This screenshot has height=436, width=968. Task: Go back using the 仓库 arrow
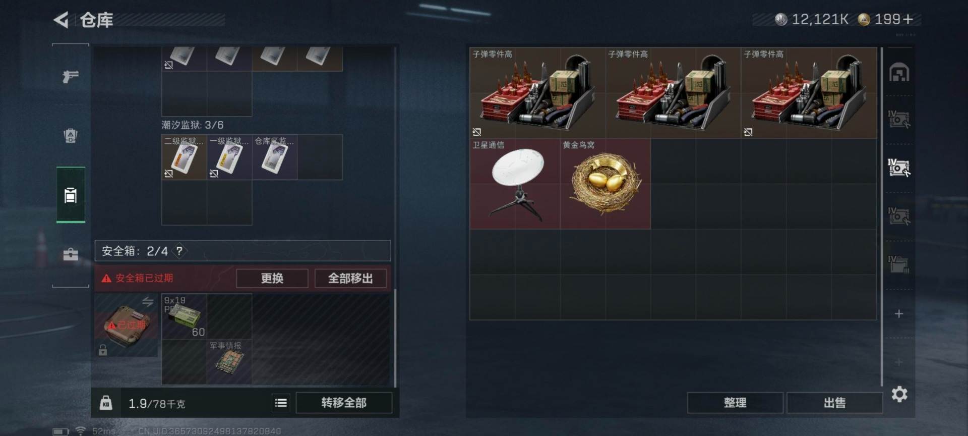click(61, 20)
